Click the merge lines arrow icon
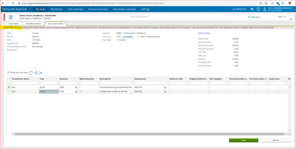This screenshot has height=149, width=296. [40, 73]
